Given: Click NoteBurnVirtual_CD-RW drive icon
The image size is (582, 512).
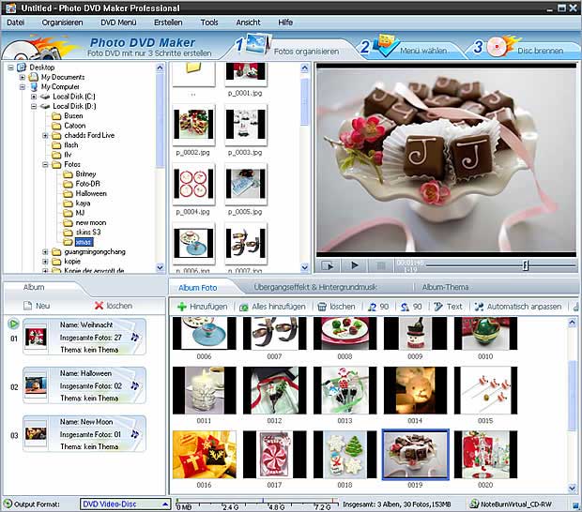Looking at the screenshot, I should click(x=474, y=504).
